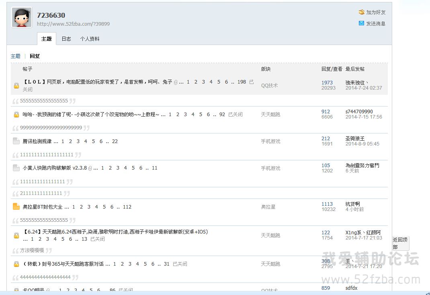Open 小黄人快跑内购破解版 v2.3.8 thread
Screen dimensions: 430x295
click(x=55, y=168)
